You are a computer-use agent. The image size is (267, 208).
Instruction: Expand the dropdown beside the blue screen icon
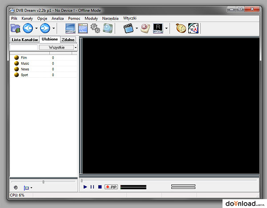31,188
